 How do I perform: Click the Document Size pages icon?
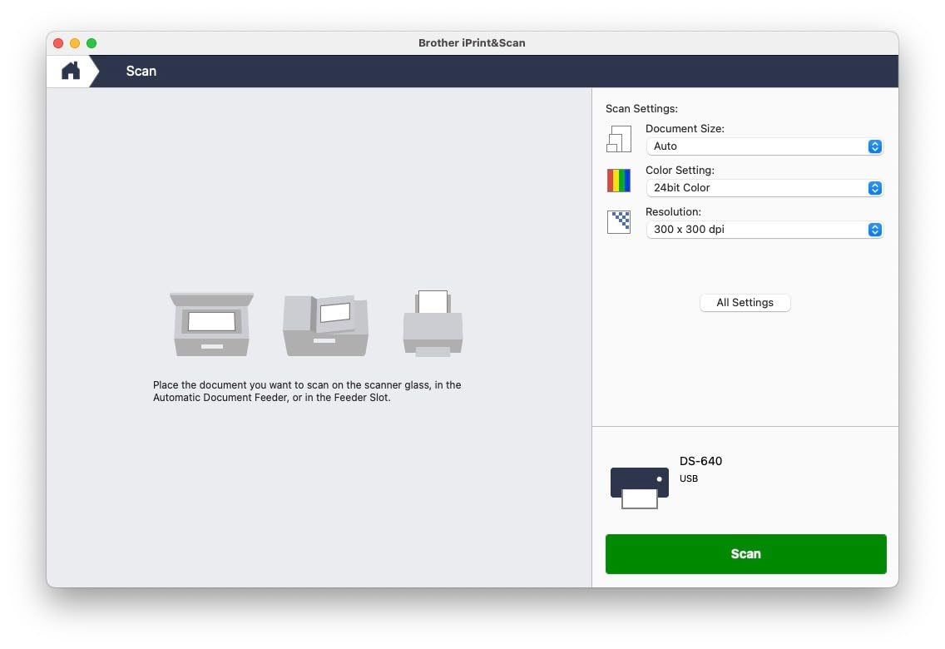coord(618,139)
